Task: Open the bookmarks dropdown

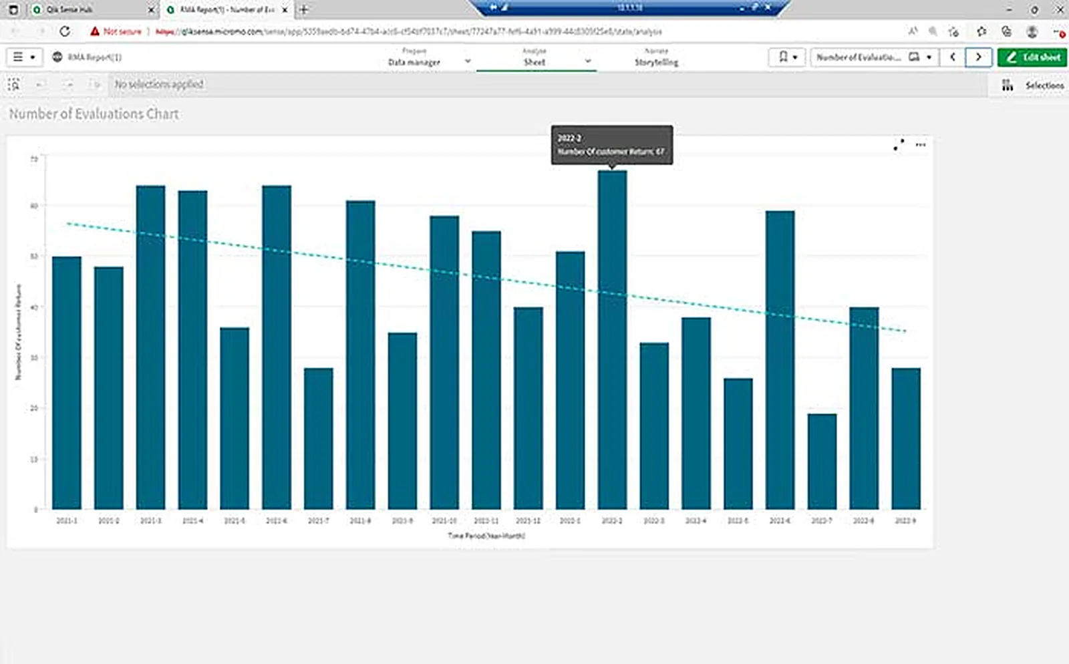Action: click(788, 57)
